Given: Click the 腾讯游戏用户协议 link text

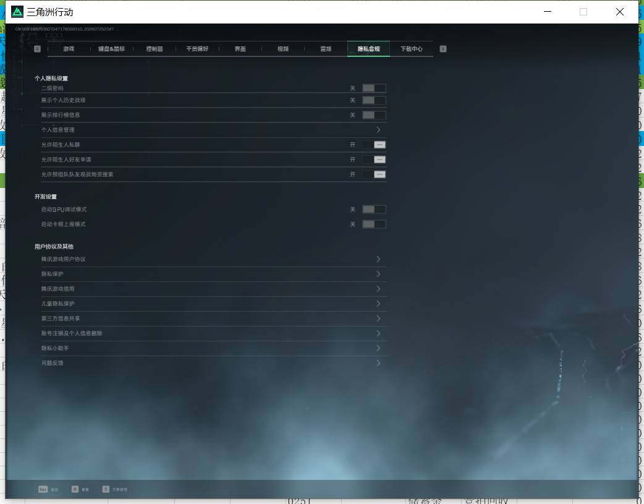Looking at the screenshot, I should (x=63, y=259).
